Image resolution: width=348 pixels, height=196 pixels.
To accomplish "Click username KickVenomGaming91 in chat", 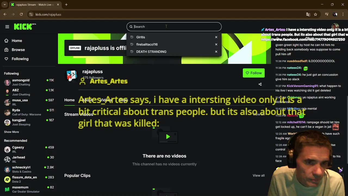I will point(302,86).
